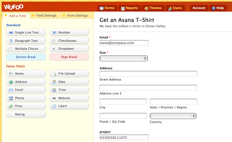
Task: Click the Add a Field disclosure triangle
Action: 6,16
